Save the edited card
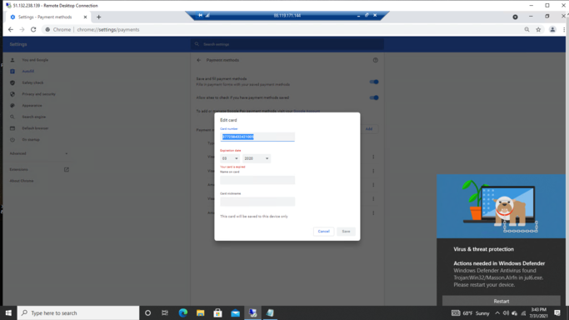This screenshot has width=569, height=320. [x=346, y=232]
